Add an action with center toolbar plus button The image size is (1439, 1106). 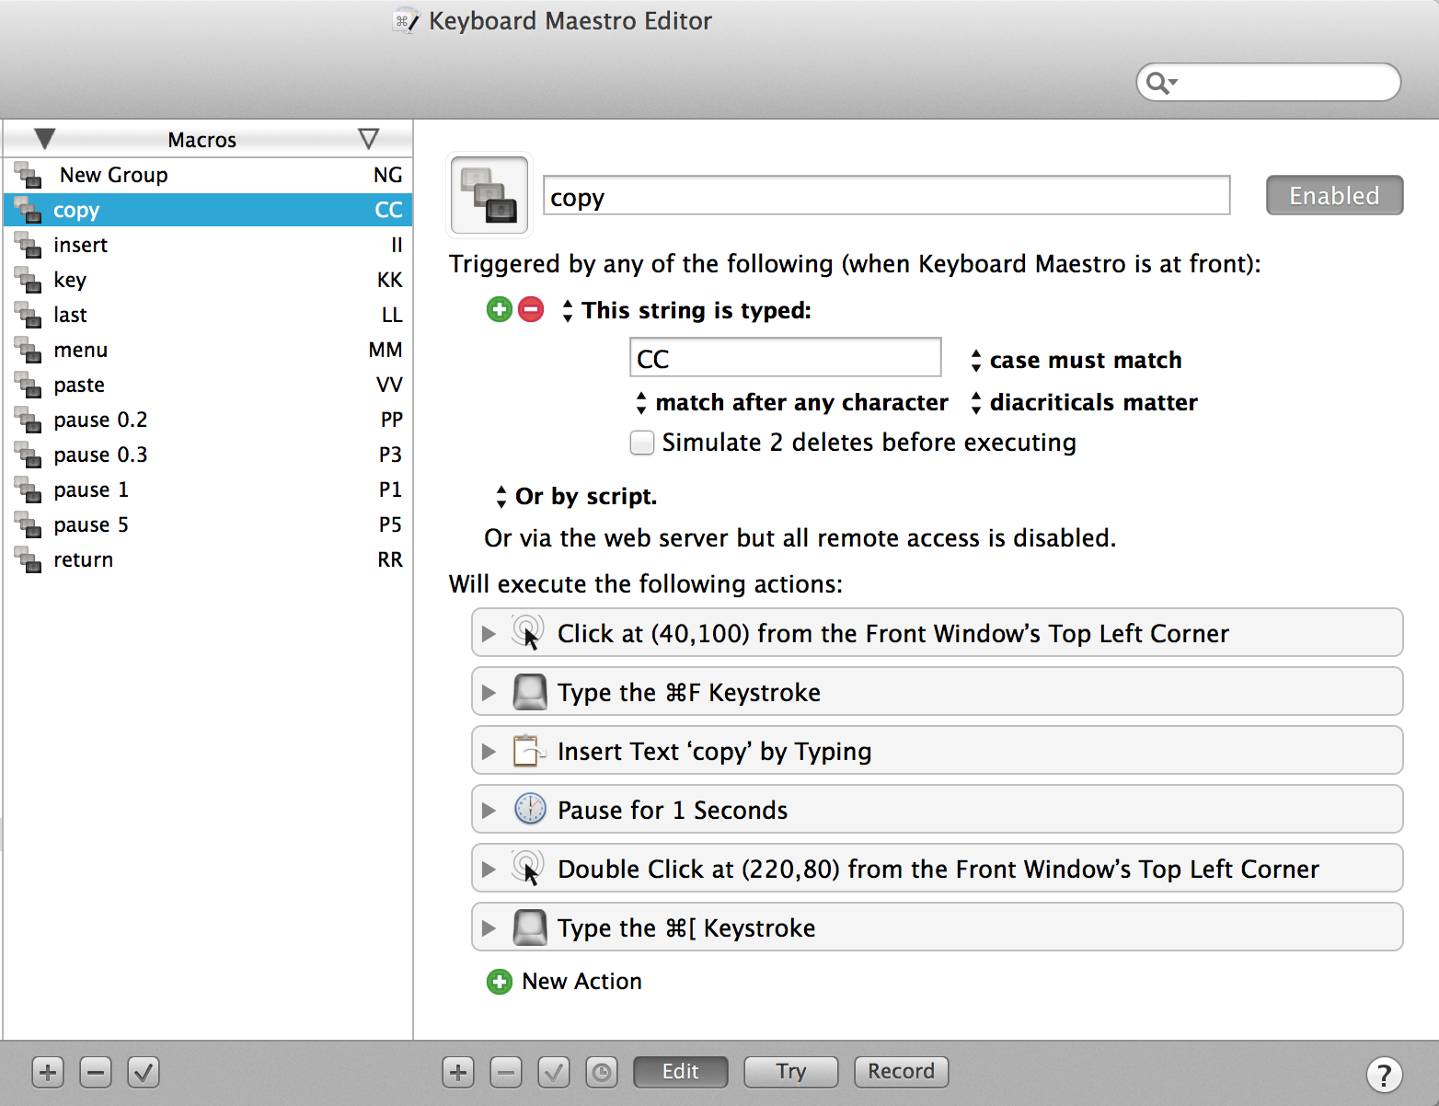[x=458, y=1072]
